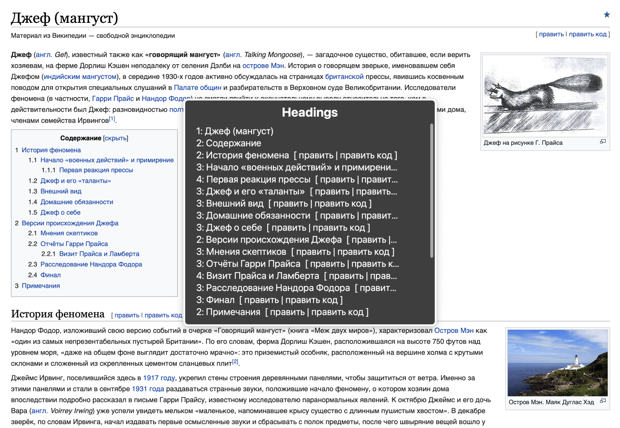Image resolution: width=620 pixels, height=428 pixels.
Task: Select '3: Финал' in Headings list
Action: coord(269,300)
